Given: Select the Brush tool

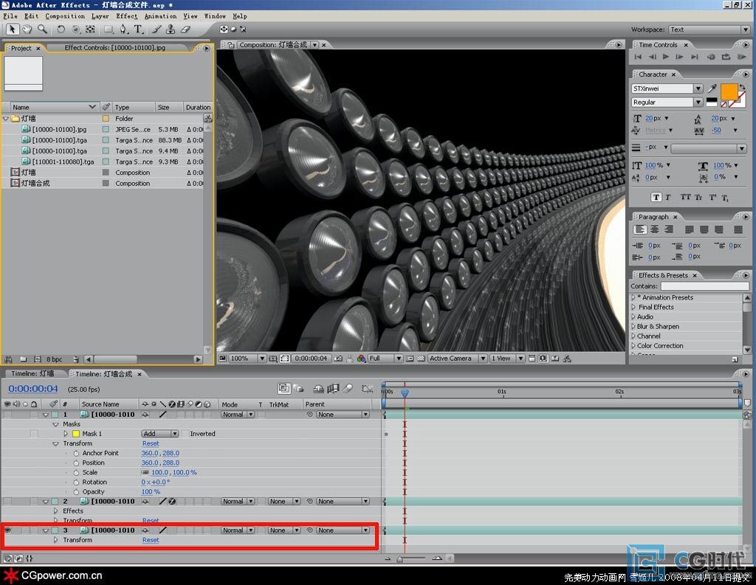Looking at the screenshot, I should [x=157, y=30].
